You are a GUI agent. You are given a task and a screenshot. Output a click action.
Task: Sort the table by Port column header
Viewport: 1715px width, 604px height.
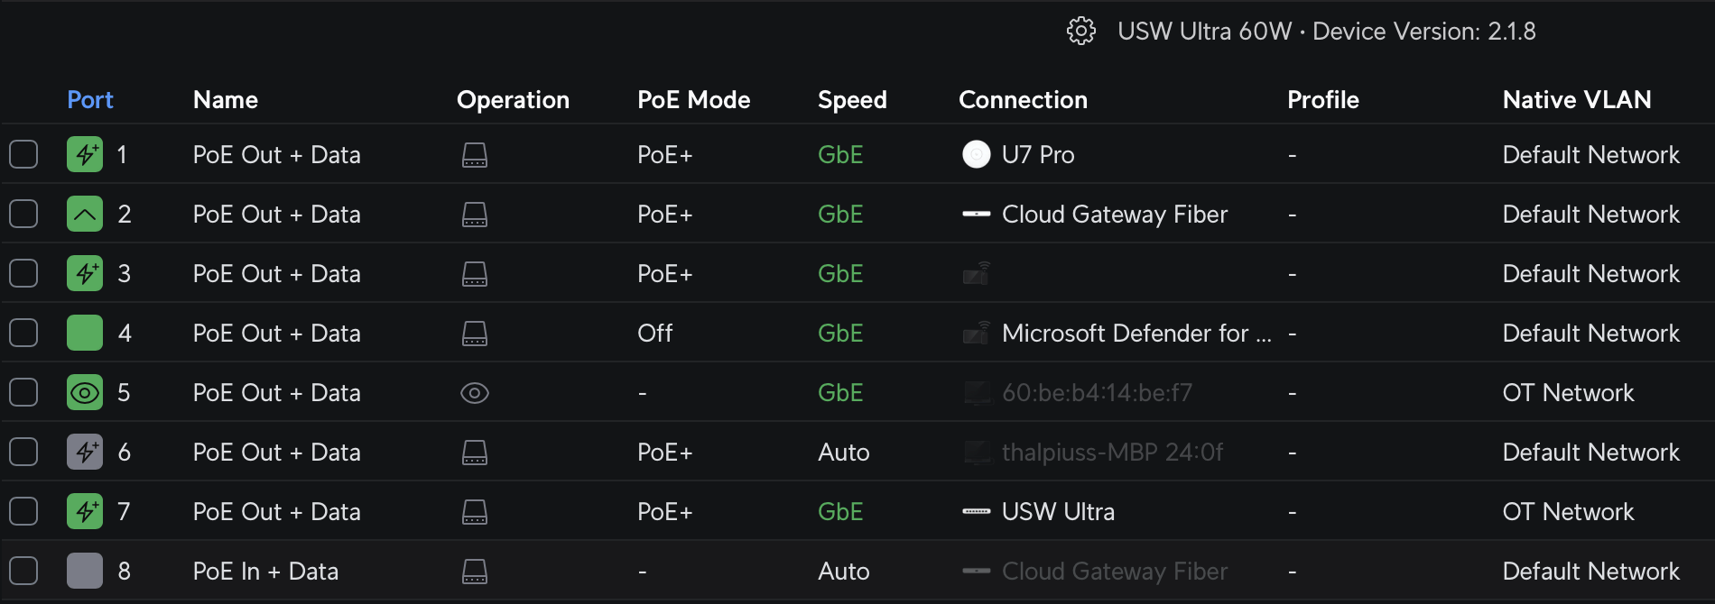click(90, 100)
